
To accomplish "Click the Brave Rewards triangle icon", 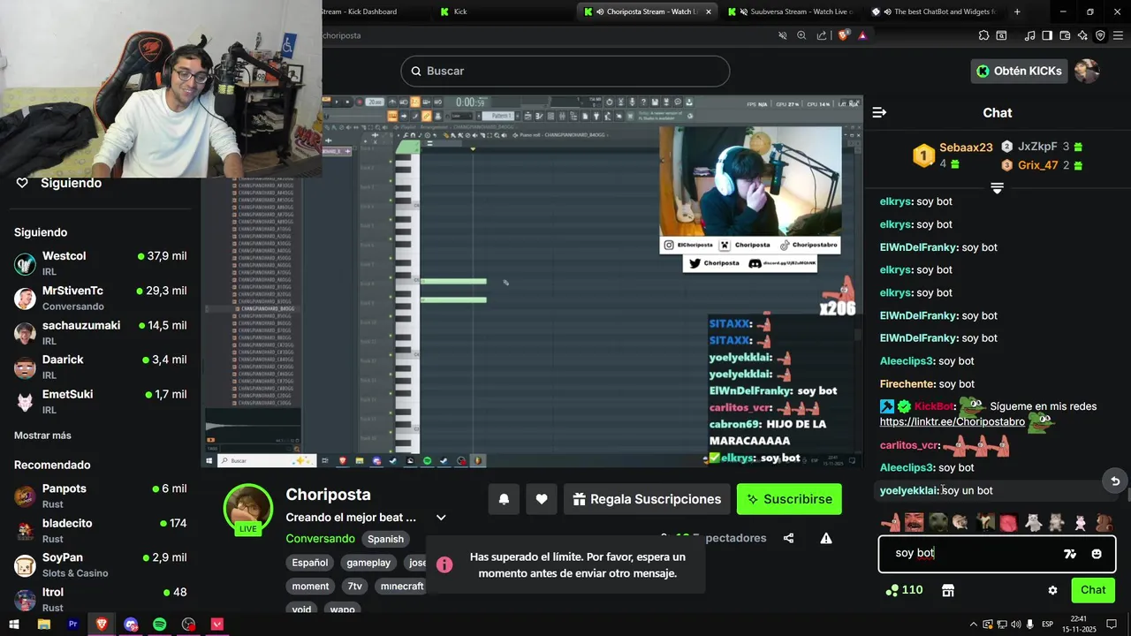I will click(x=862, y=35).
